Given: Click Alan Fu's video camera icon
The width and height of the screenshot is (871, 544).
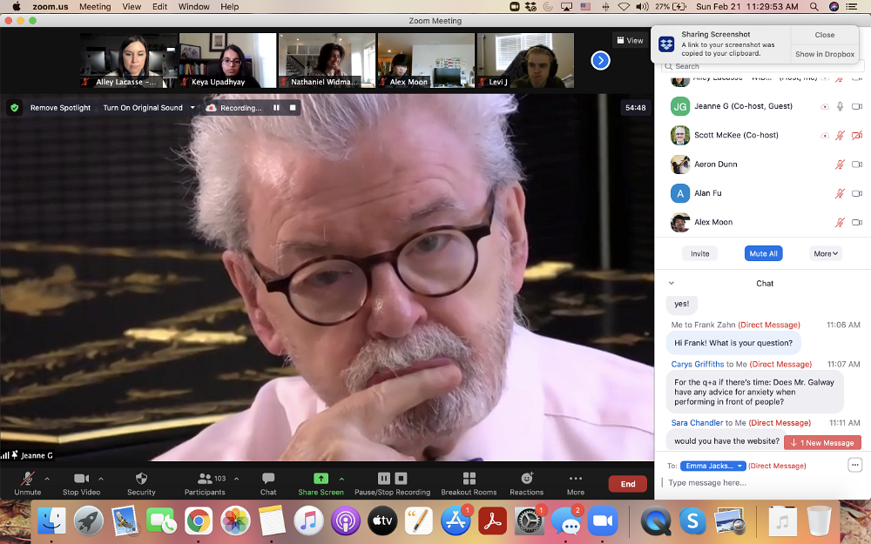Looking at the screenshot, I should click(x=857, y=193).
